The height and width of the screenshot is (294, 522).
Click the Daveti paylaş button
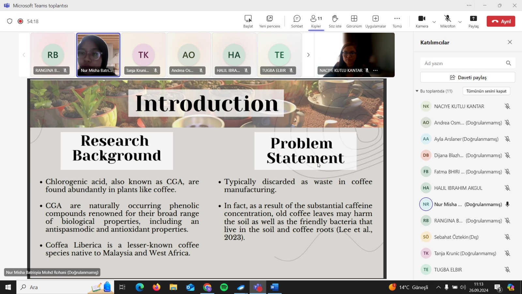click(468, 77)
